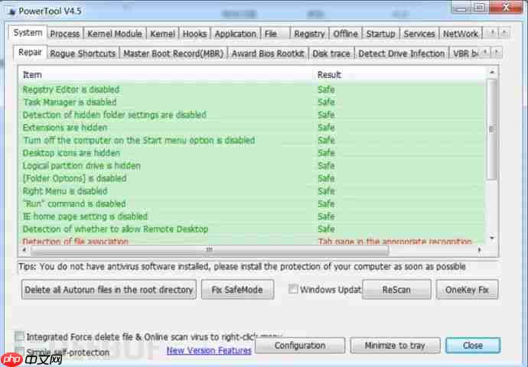The height and width of the screenshot is (367, 528).
Task: Select 'Right Menu is disabled' row
Action: tap(252, 191)
